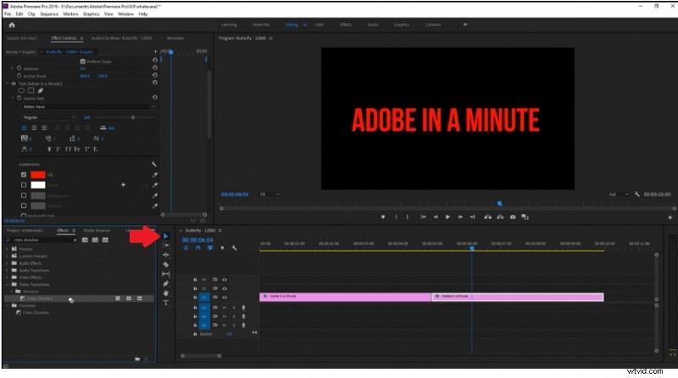The width and height of the screenshot is (678, 378).
Task: Open the Markers menu
Action: coord(70,14)
